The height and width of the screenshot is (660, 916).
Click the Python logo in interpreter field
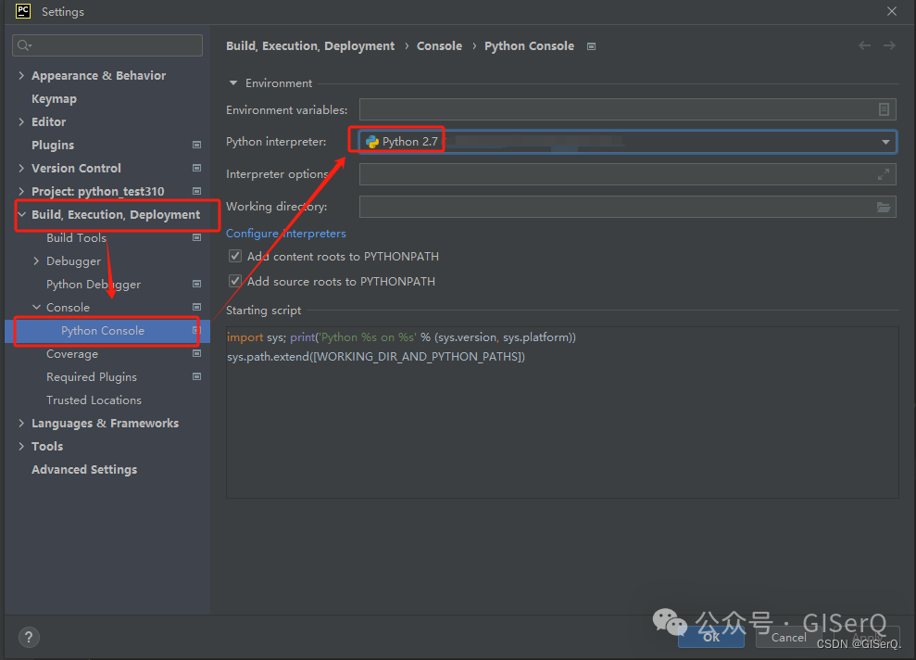(372, 142)
